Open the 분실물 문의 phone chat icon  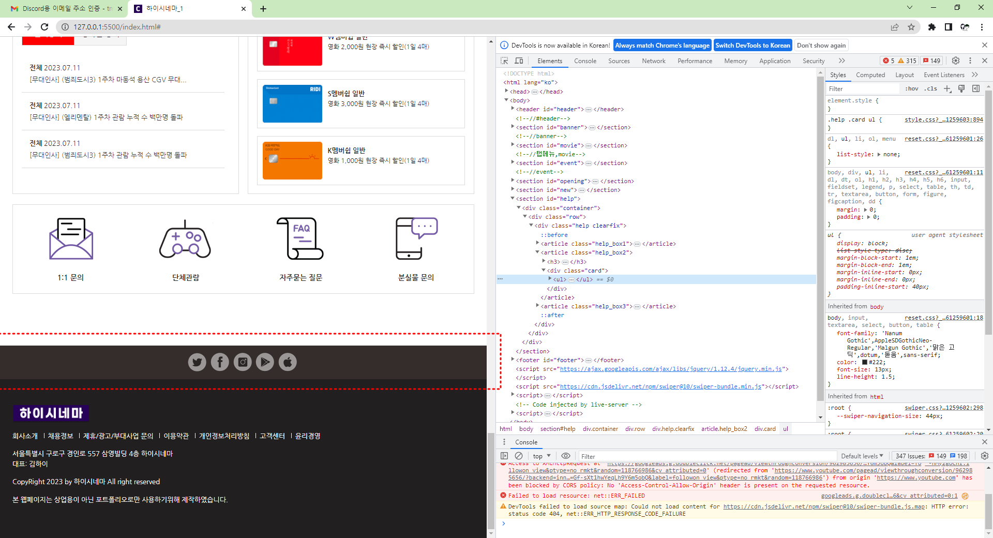pos(416,238)
